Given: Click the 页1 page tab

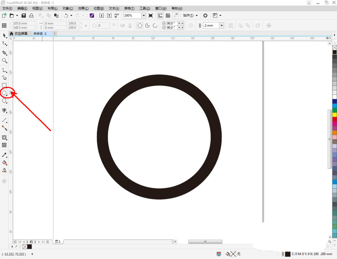Looking at the screenshot, I should 58,241.
